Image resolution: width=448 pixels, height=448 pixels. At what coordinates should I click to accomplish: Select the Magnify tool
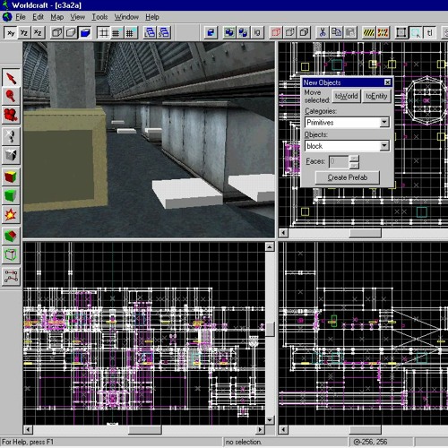click(11, 96)
